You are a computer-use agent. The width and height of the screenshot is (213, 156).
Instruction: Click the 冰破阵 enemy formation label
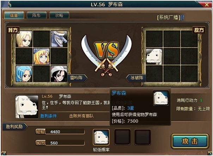pos(136,78)
